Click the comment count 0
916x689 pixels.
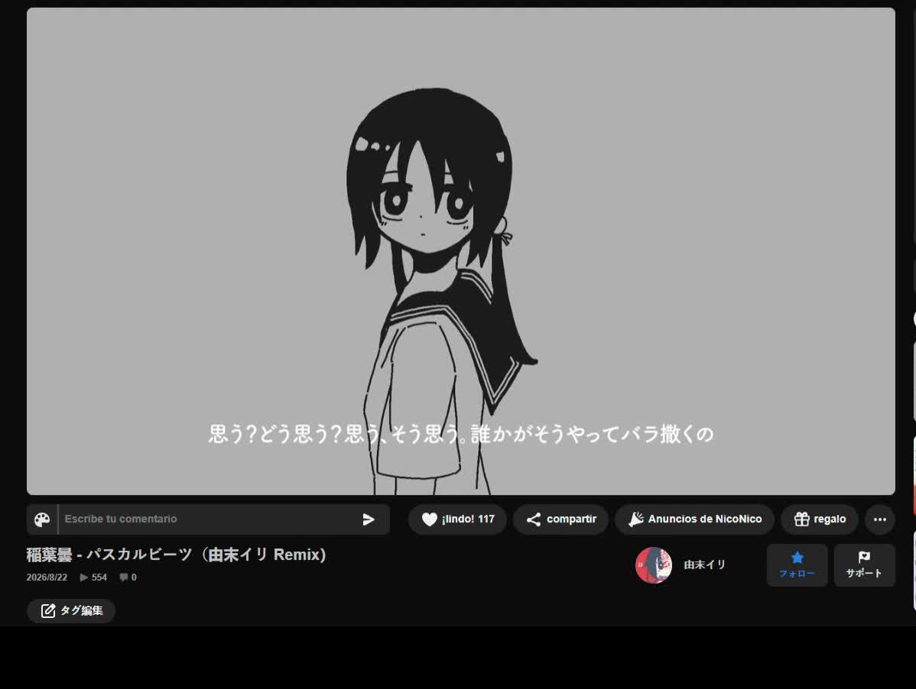[128, 577]
